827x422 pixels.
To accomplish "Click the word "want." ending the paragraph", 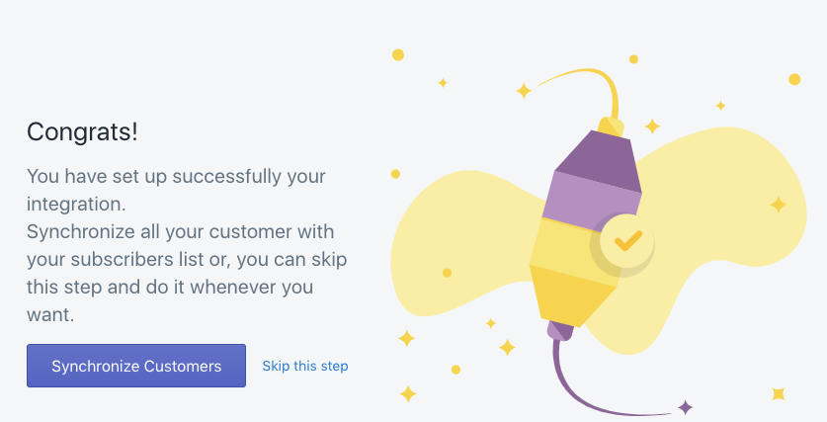I will coord(50,315).
